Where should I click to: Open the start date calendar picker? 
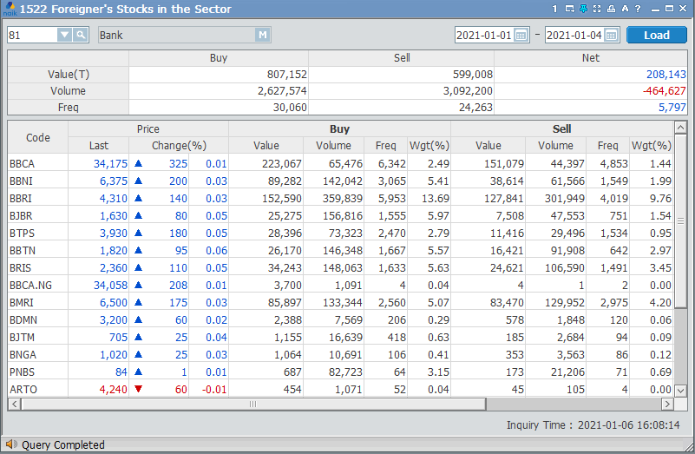[x=521, y=36]
